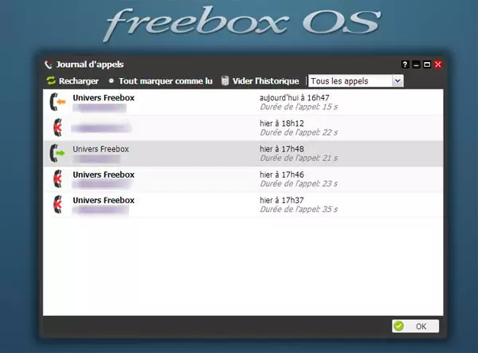Close the Journal d'appels window
Image resolution: width=478 pixels, height=353 pixels.
click(x=438, y=65)
